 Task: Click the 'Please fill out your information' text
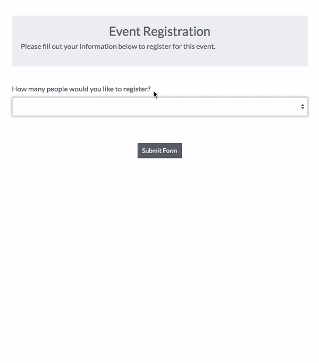point(118,46)
